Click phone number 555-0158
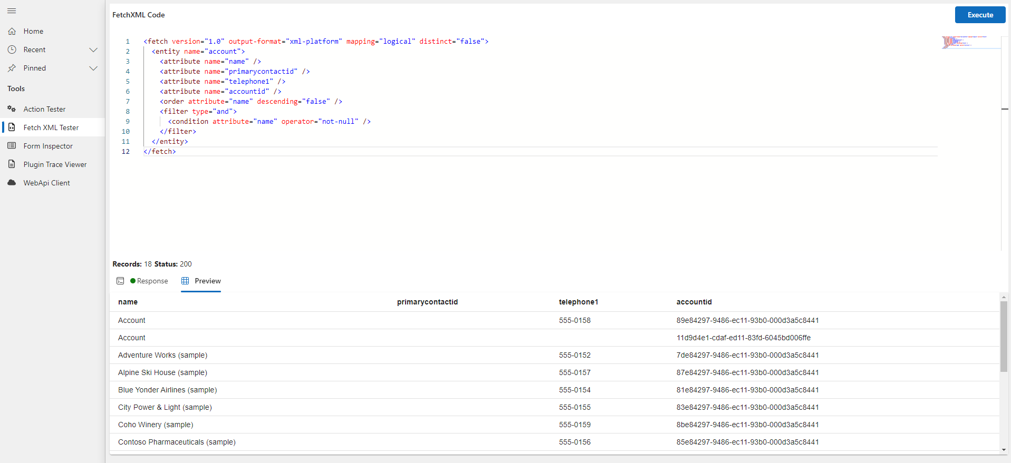The width and height of the screenshot is (1011, 463). click(575, 320)
